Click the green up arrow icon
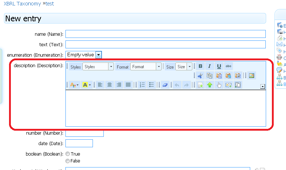Viewport: 286px width, 170px height. [210, 85]
